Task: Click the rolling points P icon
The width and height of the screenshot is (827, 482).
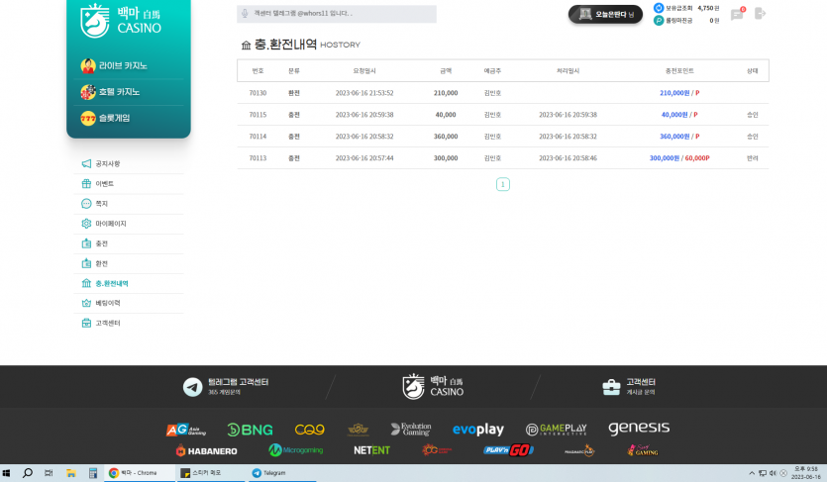Action: (x=659, y=21)
